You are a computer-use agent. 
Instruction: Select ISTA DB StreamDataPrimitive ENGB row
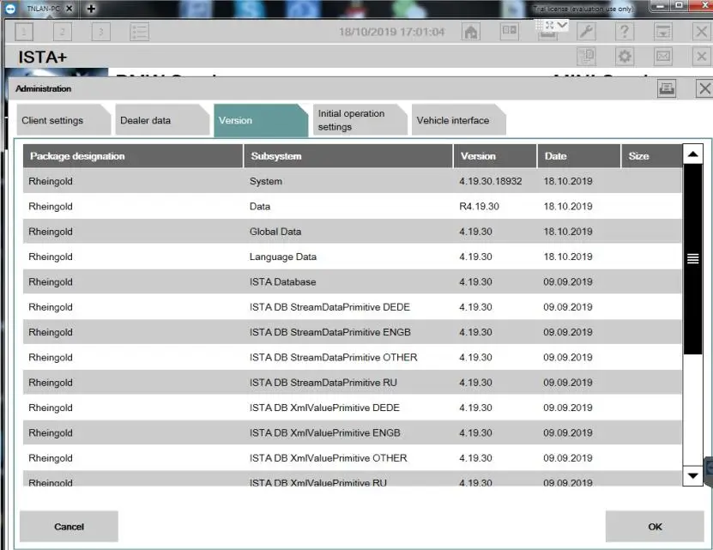[352, 332]
